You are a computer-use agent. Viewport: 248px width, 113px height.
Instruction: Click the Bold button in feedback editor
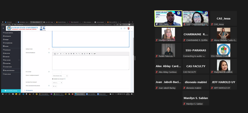(61, 54)
